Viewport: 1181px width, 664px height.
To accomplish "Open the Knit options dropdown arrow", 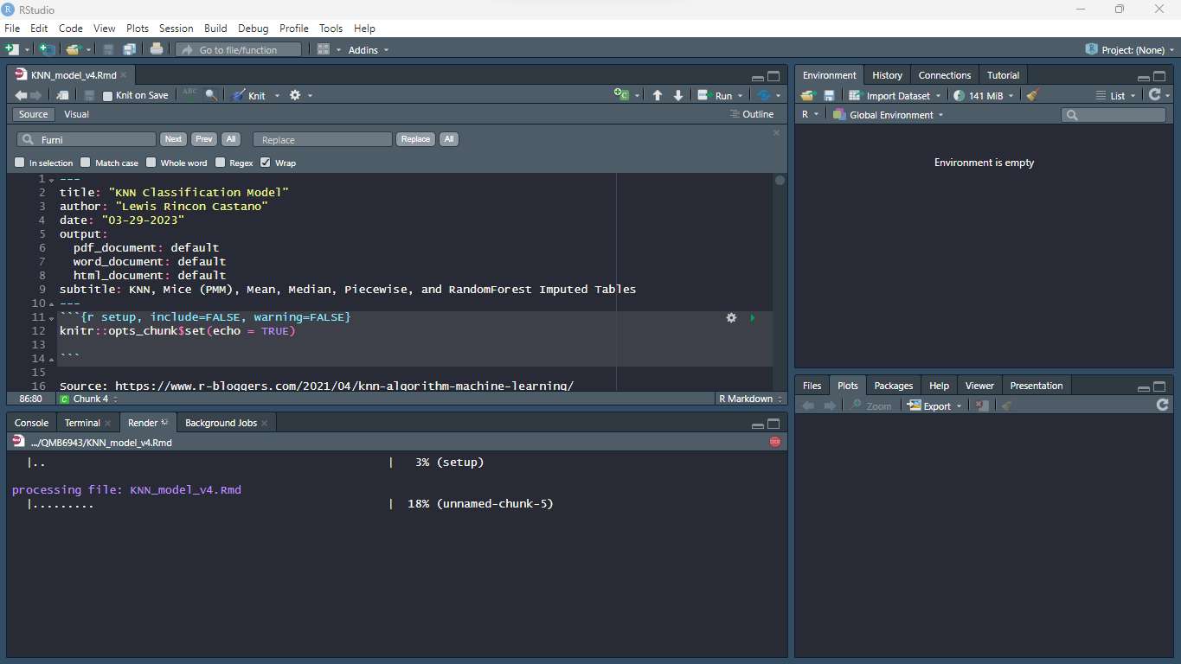I will coord(278,96).
